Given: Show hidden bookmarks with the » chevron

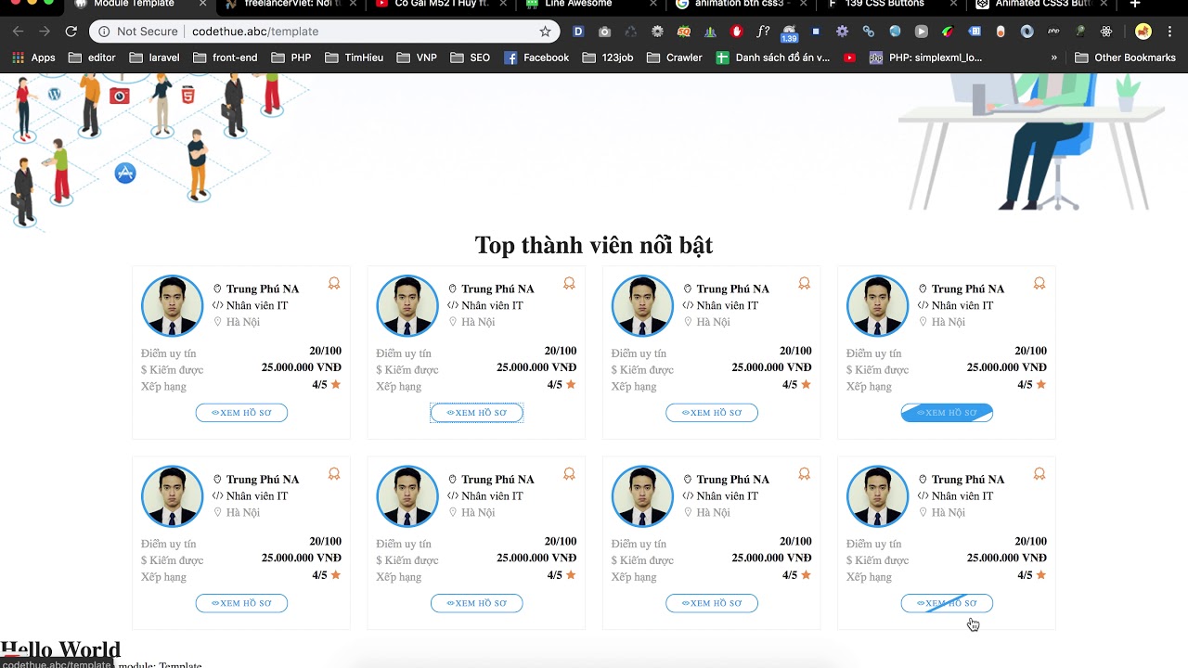Looking at the screenshot, I should 1053,58.
